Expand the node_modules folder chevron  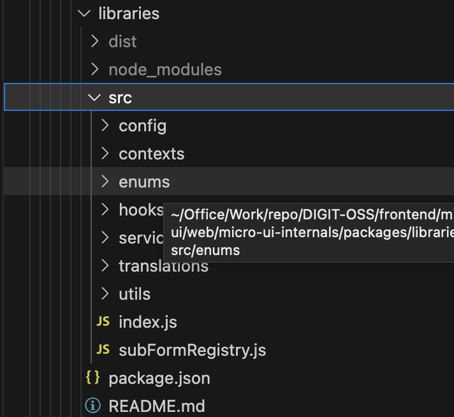point(94,69)
